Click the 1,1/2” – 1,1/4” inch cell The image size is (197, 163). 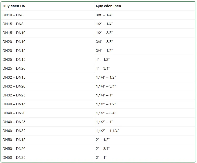[x=107, y=131]
